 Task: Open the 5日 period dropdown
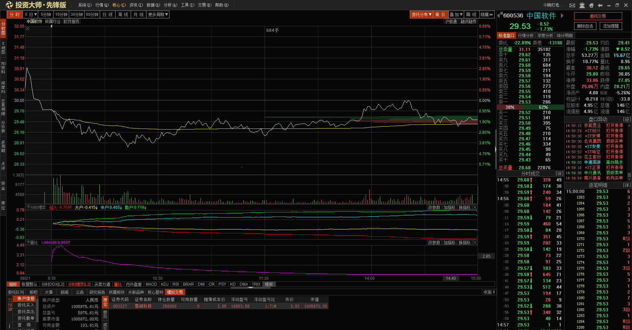pyautogui.click(x=31, y=14)
